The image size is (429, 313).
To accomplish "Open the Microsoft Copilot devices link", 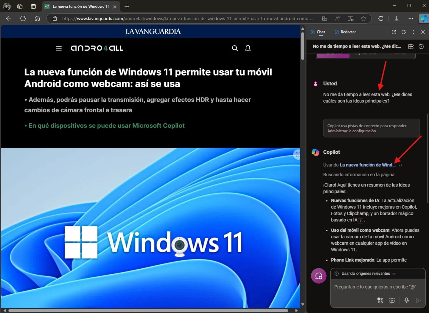I will 106,125.
